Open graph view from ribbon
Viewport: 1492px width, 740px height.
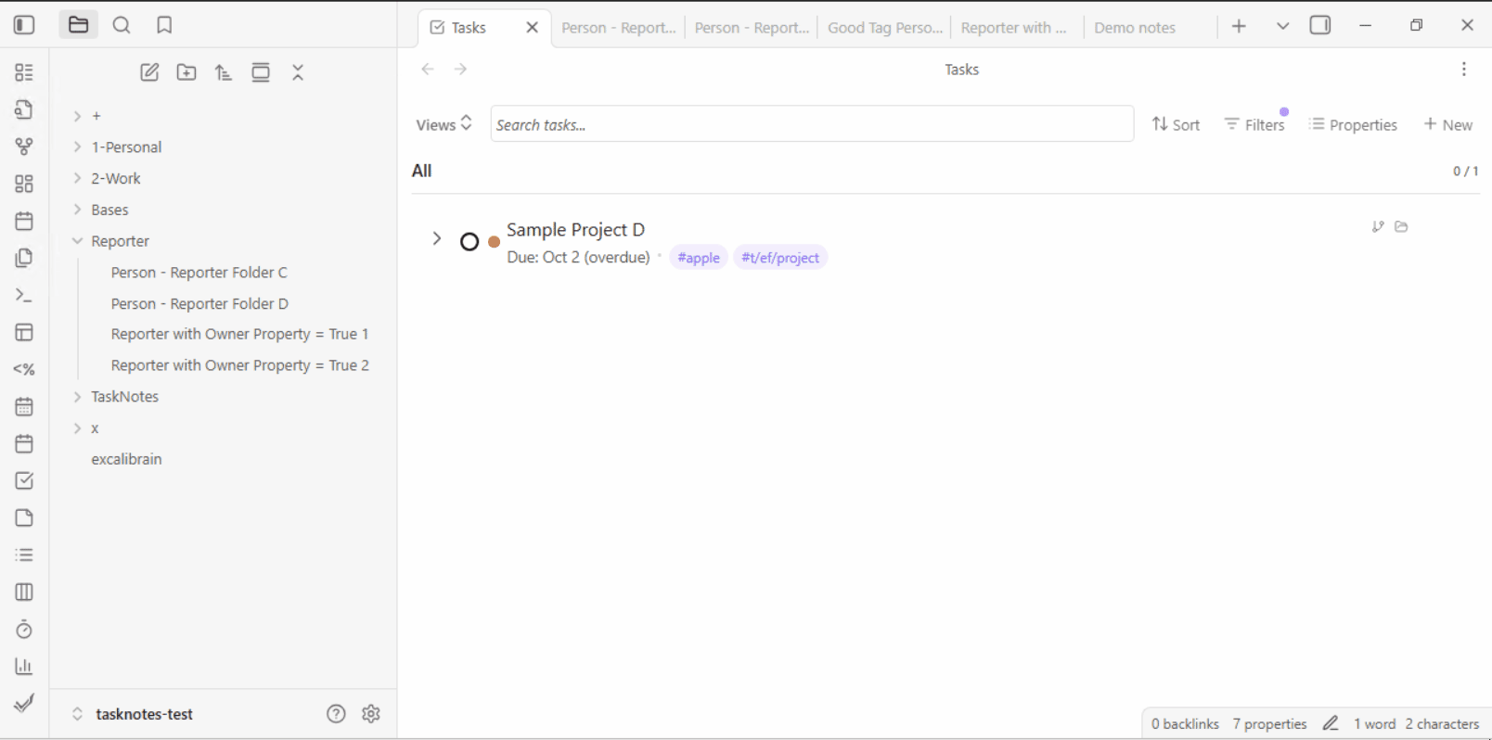click(24, 147)
